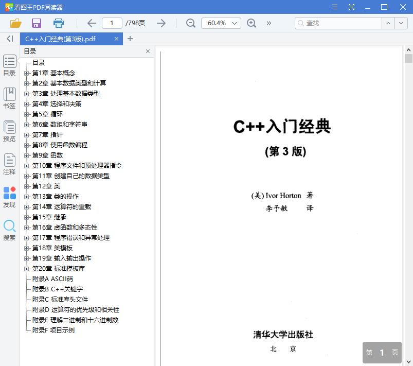Save the document with the floppy icon
Image resolution: width=413 pixels, height=366 pixels.
pos(37,23)
